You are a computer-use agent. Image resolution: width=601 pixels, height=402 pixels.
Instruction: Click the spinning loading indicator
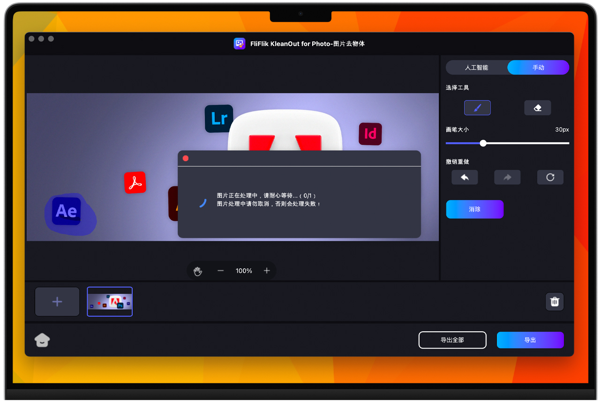click(x=202, y=203)
